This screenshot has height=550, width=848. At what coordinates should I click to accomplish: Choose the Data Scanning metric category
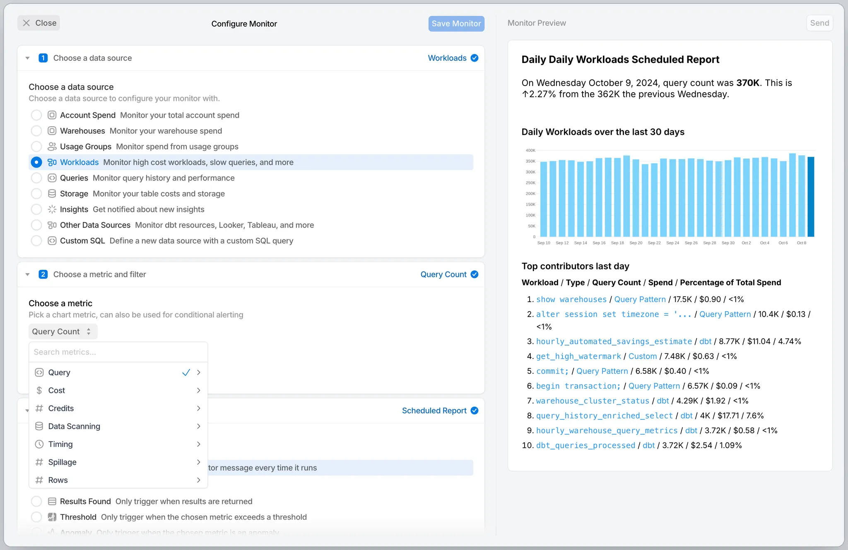pyautogui.click(x=118, y=426)
